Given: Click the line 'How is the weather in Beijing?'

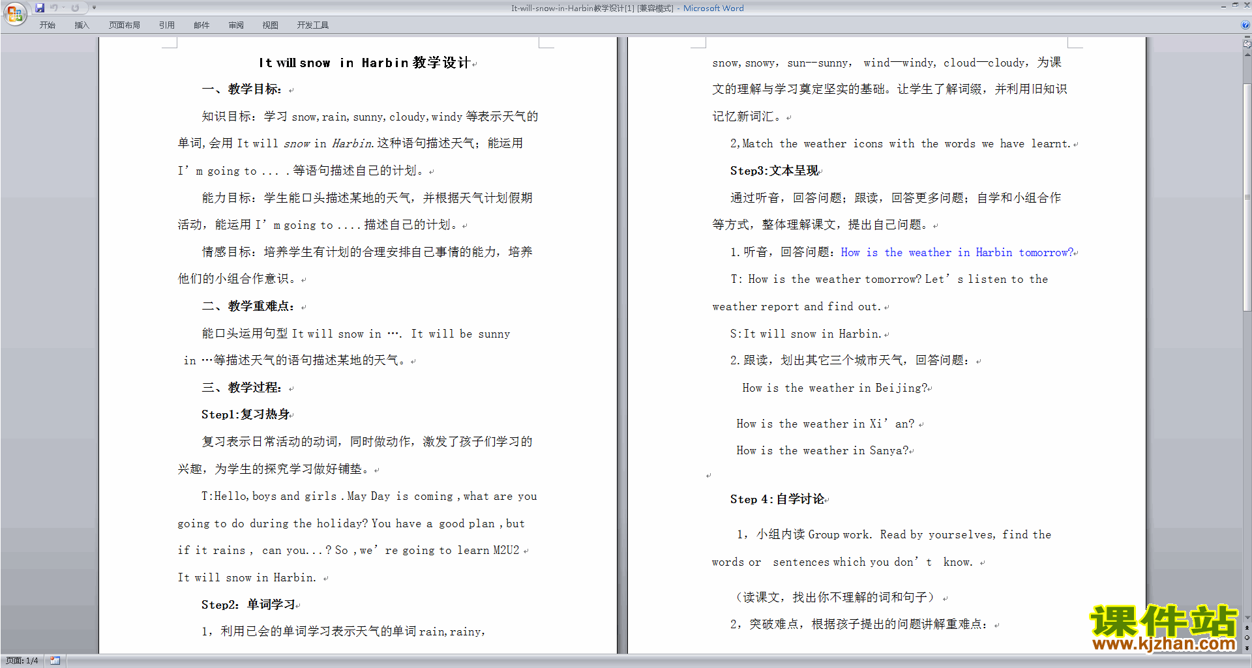Looking at the screenshot, I should [835, 388].
